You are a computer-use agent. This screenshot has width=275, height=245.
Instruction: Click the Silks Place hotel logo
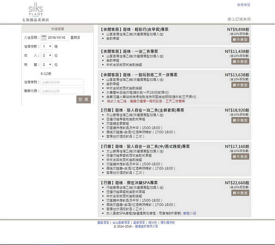pyautogui.click(x=36, y=12)
